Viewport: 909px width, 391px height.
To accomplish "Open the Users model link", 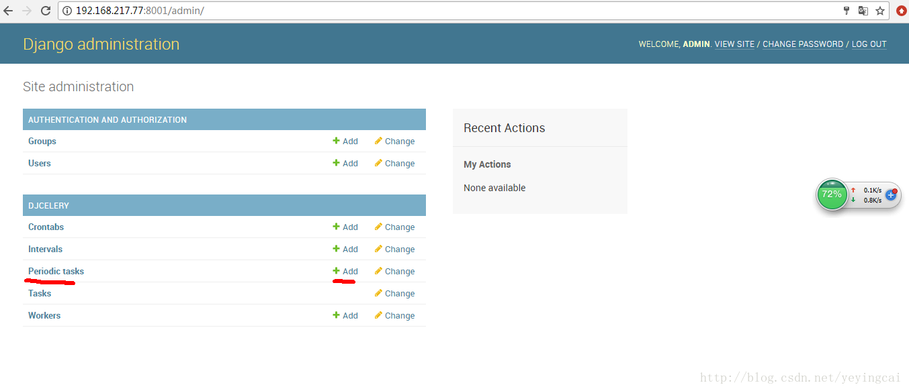I will [40, 163].
